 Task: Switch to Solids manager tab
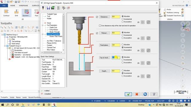point(12,97)
